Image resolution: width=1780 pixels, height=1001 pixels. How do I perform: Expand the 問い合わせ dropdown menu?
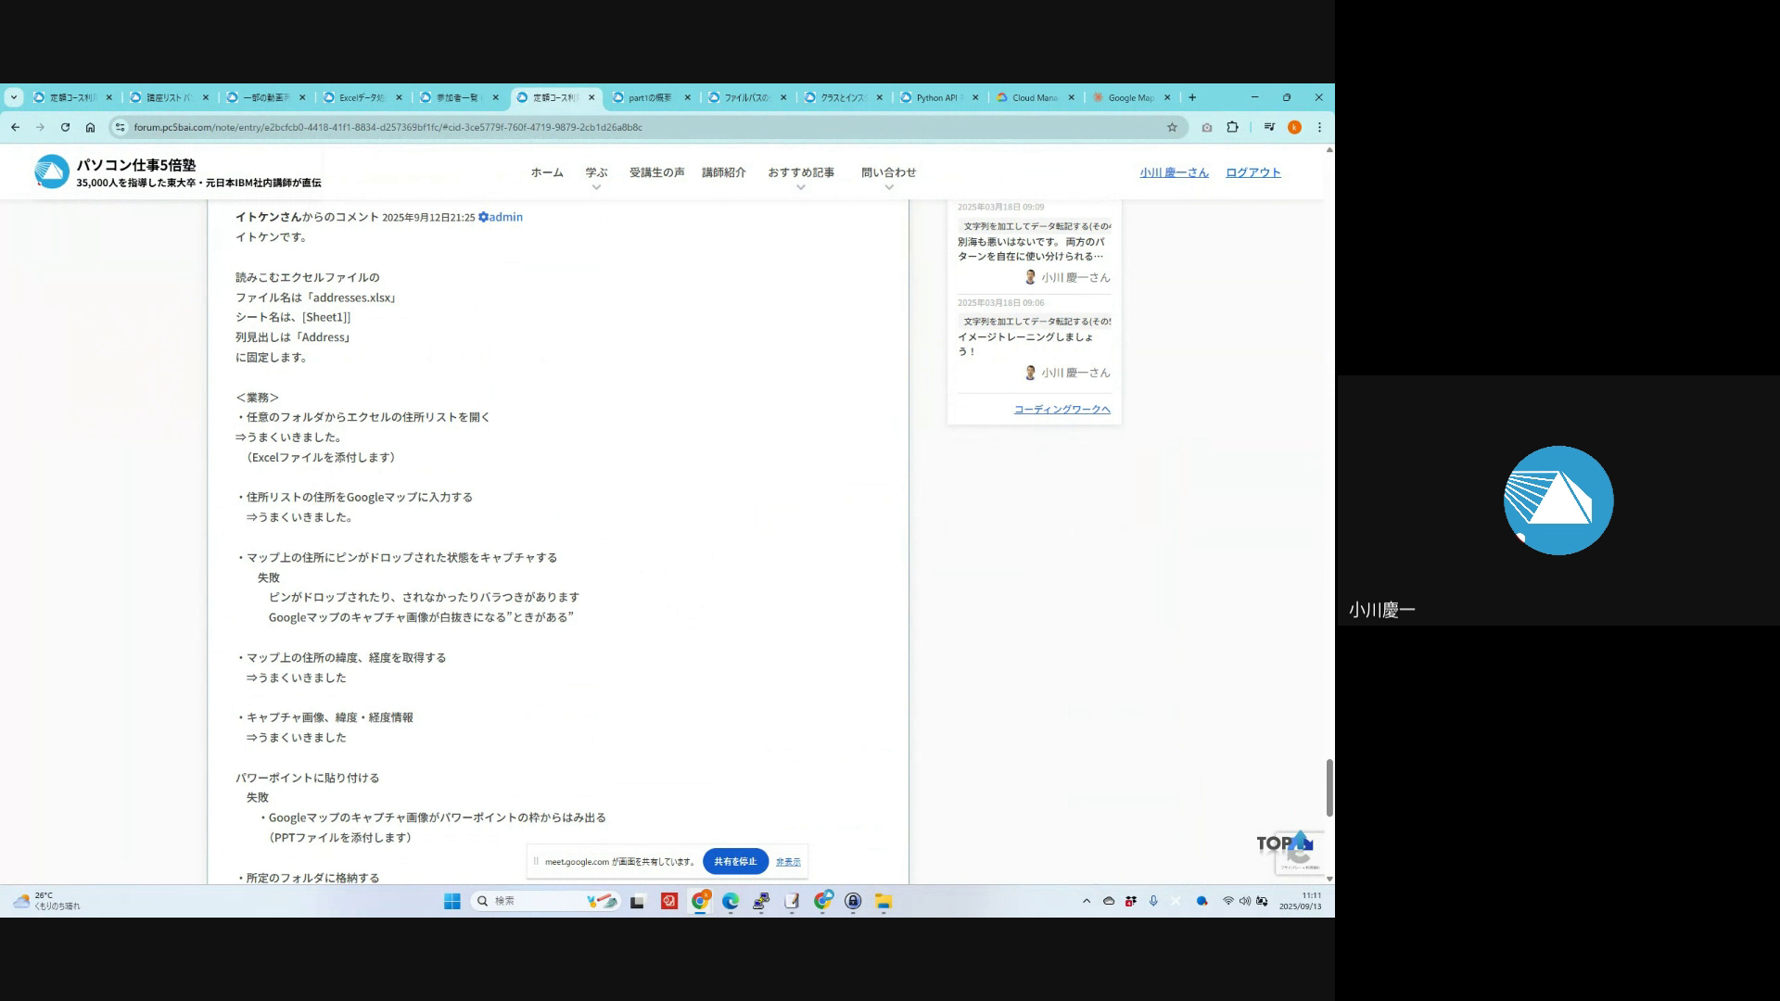click(888, 187)
